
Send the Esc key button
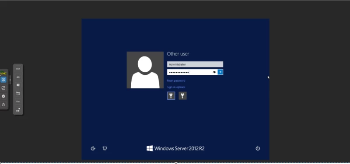[18, 101]
